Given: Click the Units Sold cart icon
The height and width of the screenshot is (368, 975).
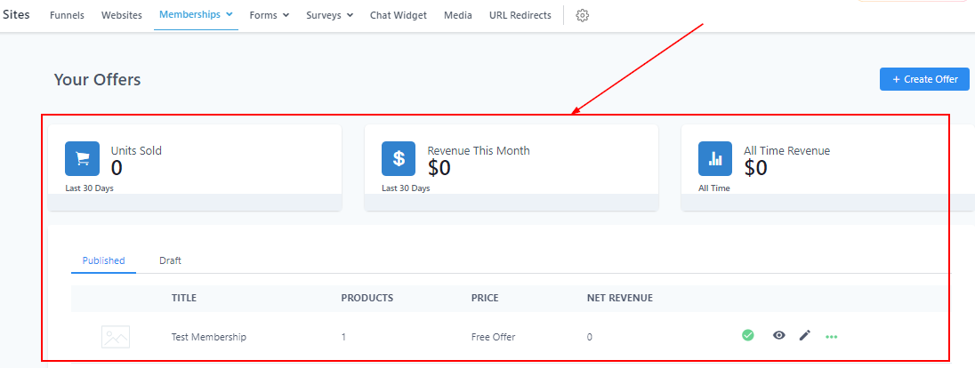Looking at the screenshot, I should pyautogui.click(x=82, y=158).
